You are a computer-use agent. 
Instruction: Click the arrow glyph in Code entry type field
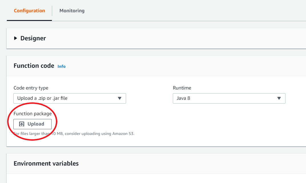[120, 98]
